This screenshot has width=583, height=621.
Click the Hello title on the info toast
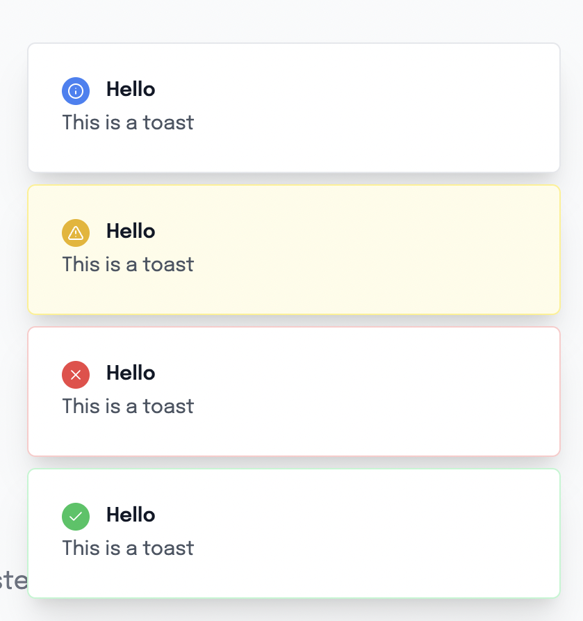(130, 90)
